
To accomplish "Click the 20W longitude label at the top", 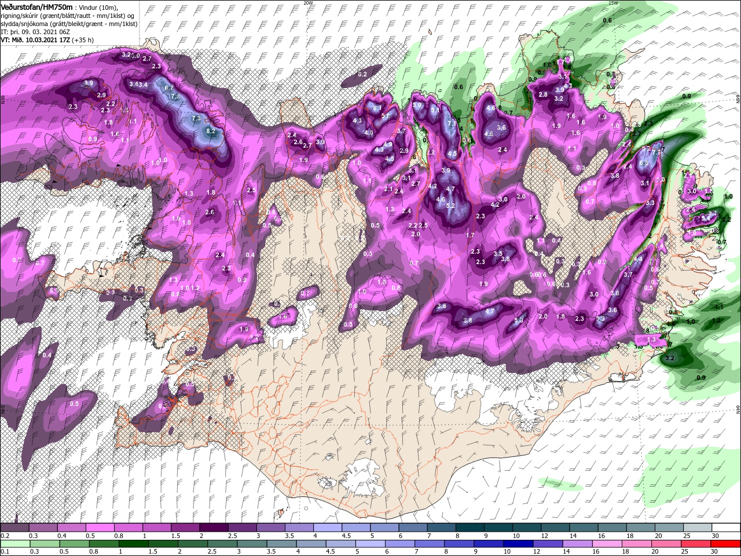I will pos(308,3).
